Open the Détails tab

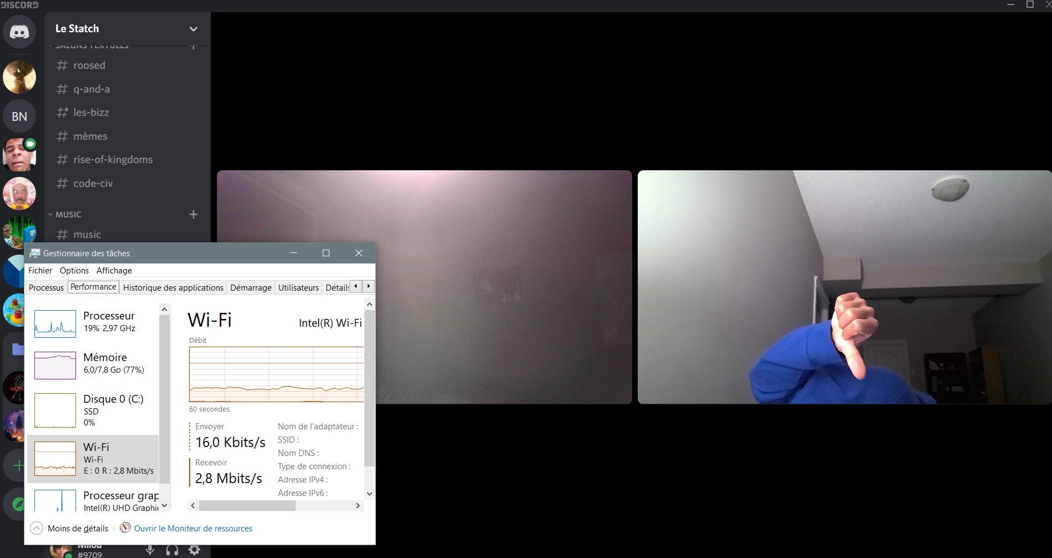click(x=337, y=287)
